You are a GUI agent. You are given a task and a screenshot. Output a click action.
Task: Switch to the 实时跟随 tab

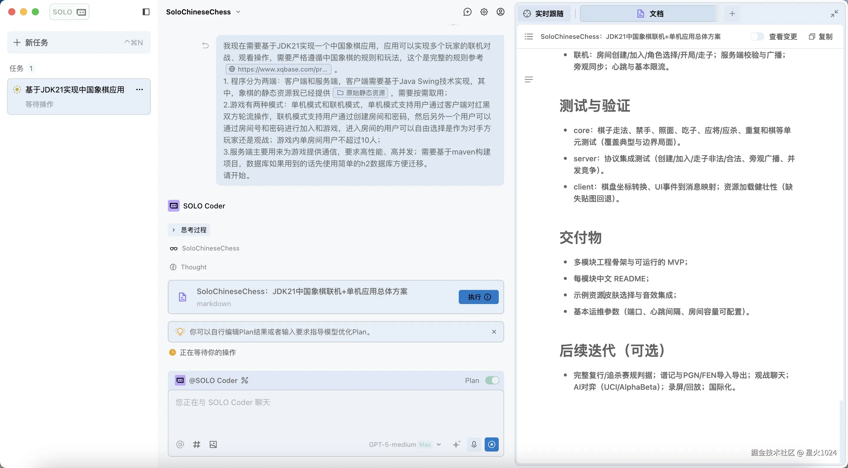pyautogui.click(x=544, y=14)
